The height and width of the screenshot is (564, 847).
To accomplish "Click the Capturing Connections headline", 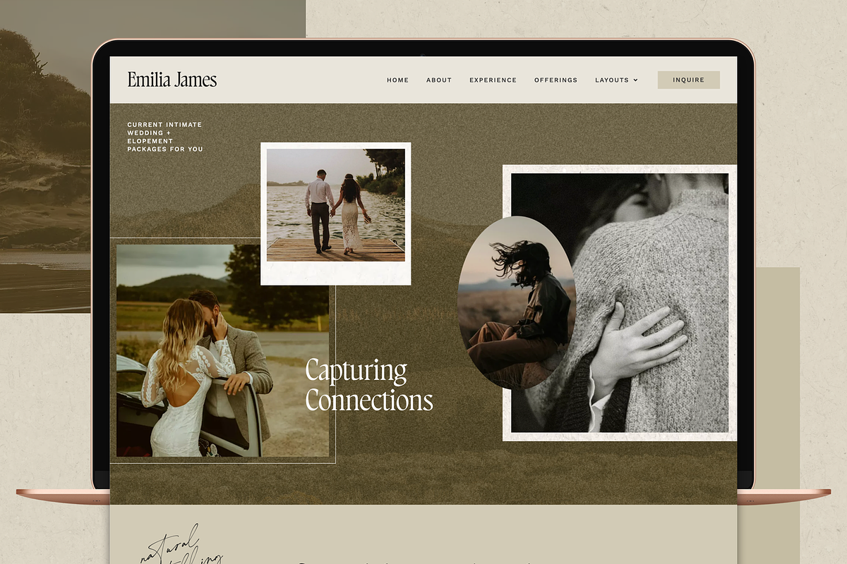I will 368,386.
